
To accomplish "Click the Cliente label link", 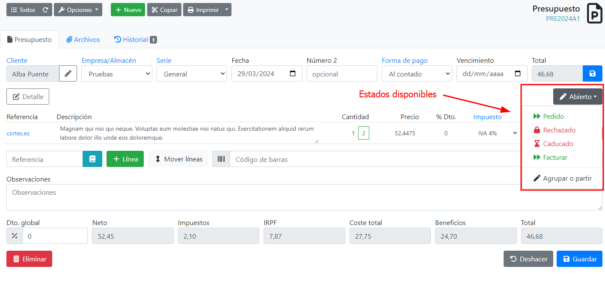I will [x=17, y=61].
